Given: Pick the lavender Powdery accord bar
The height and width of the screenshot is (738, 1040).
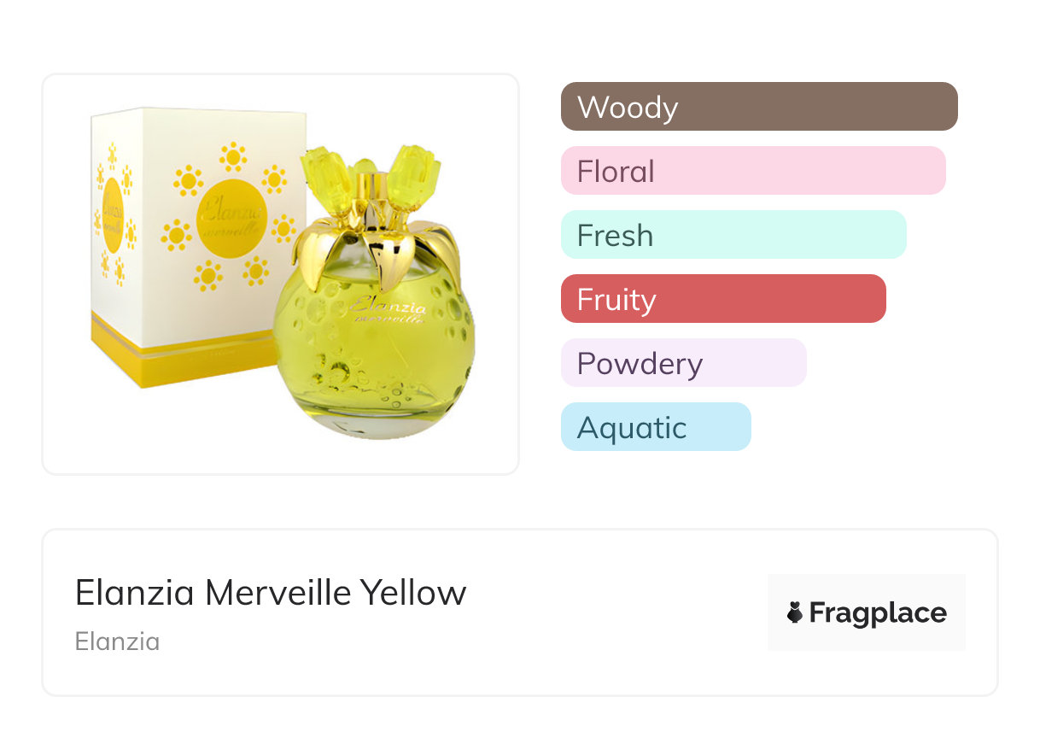Looking at the screenshot, I should [683, 363].
